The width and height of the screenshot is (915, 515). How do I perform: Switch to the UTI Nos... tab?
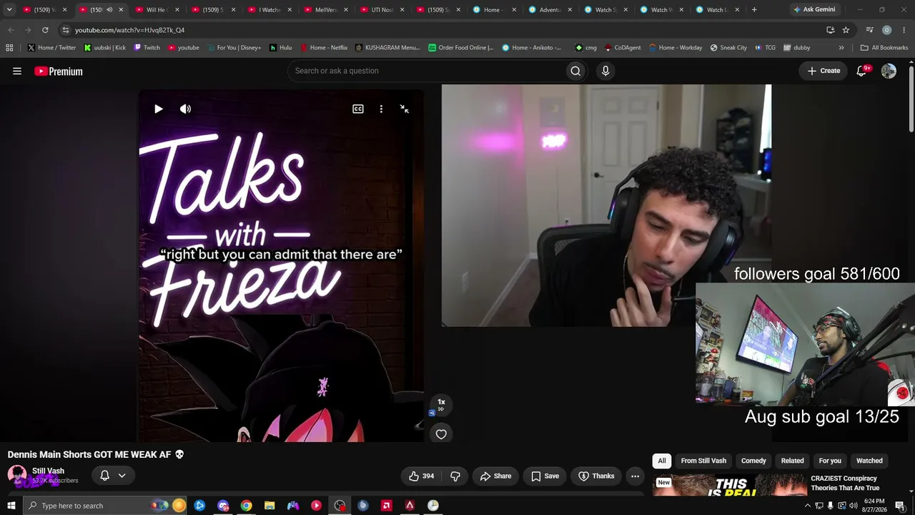pyautogui.click(x=382, y=10)
